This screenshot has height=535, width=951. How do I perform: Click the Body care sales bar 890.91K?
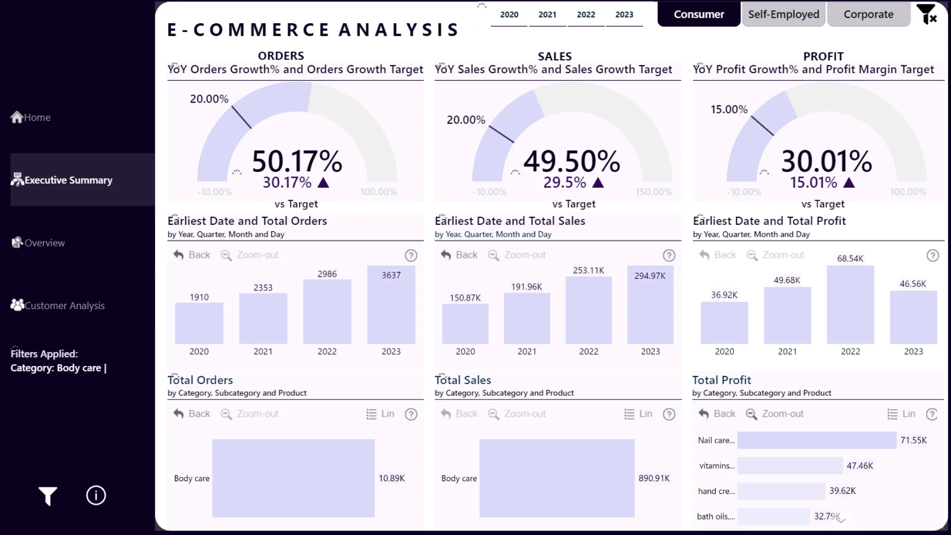pyautogui.click(x=557, y=478)
